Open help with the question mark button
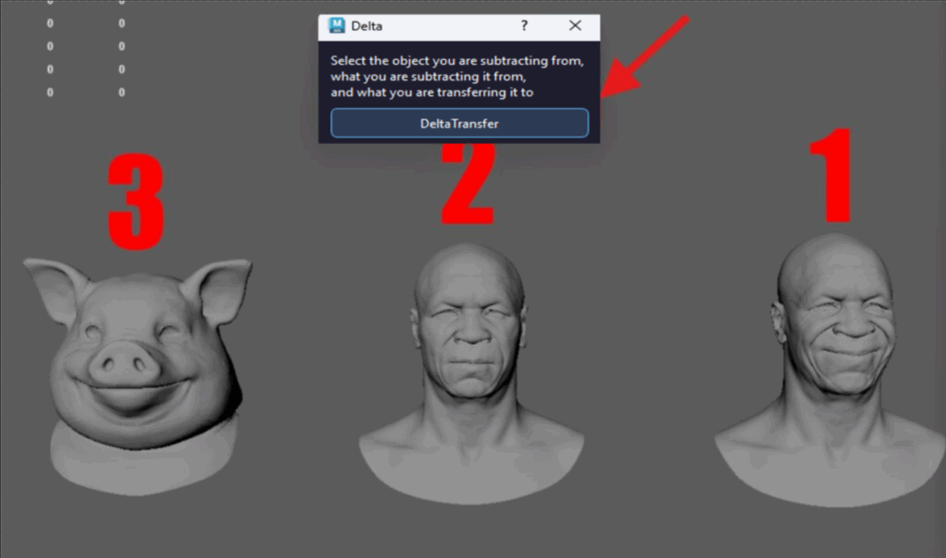The width and height of the screenshot is (946, 558). tap(525, 26)
